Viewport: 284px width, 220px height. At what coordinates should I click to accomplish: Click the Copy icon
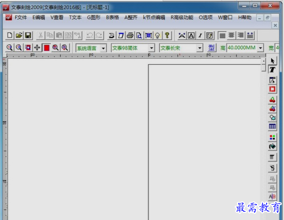pos(50,35)
